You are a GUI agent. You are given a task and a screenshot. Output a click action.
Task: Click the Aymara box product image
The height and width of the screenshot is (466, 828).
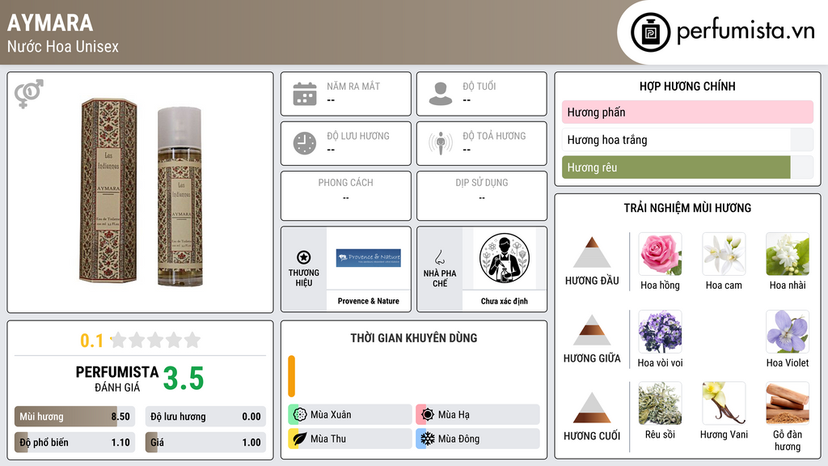point(109,190)
